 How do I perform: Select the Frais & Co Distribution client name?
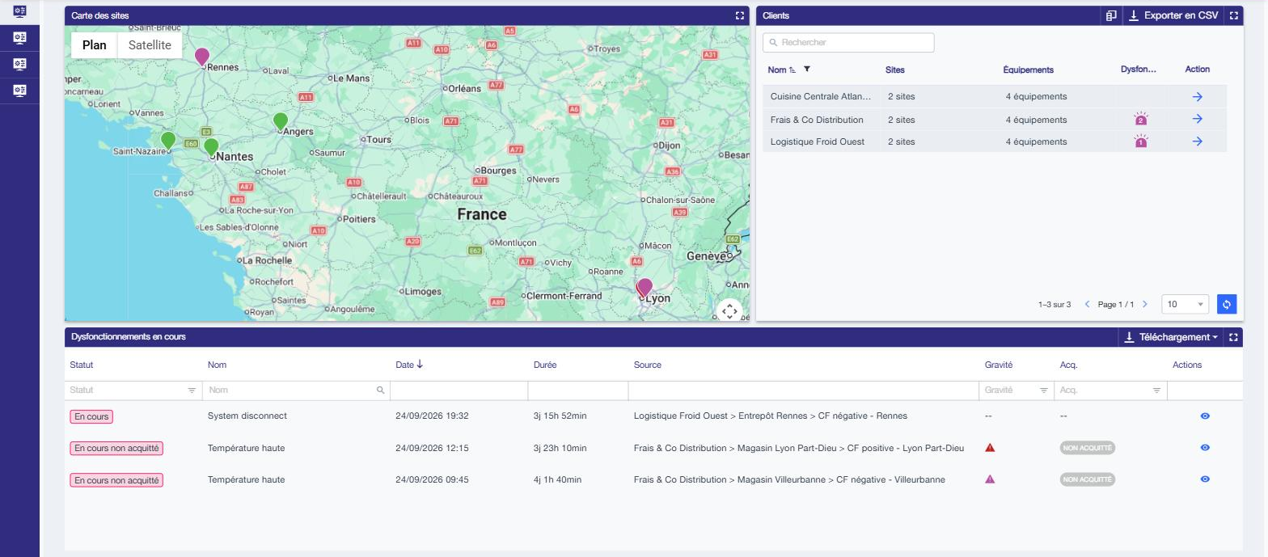point(817,120)
